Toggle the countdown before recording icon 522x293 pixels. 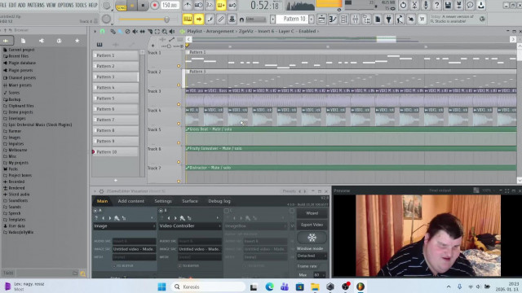210,6
